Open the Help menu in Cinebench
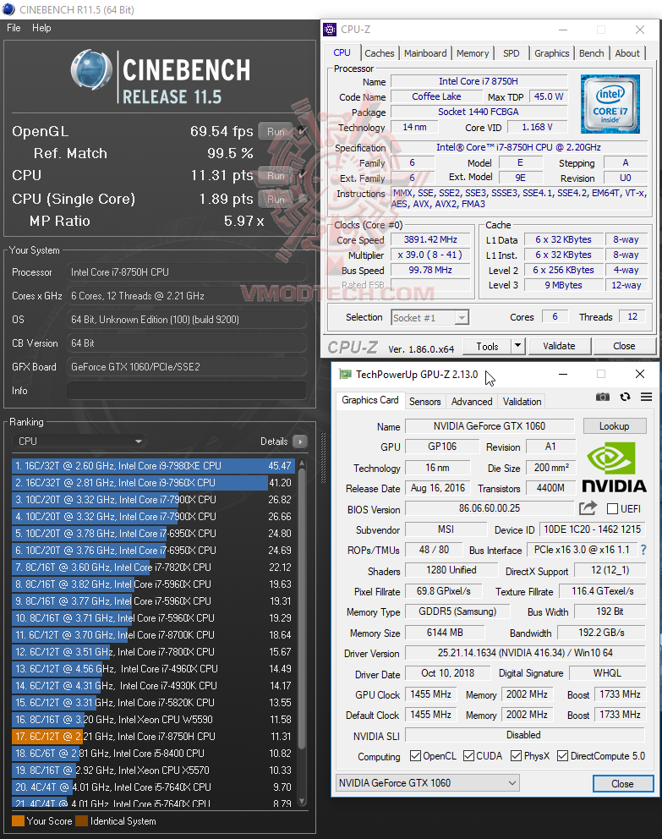The width and height of the screenshot is (662, 839). click(x=41, y=28)
